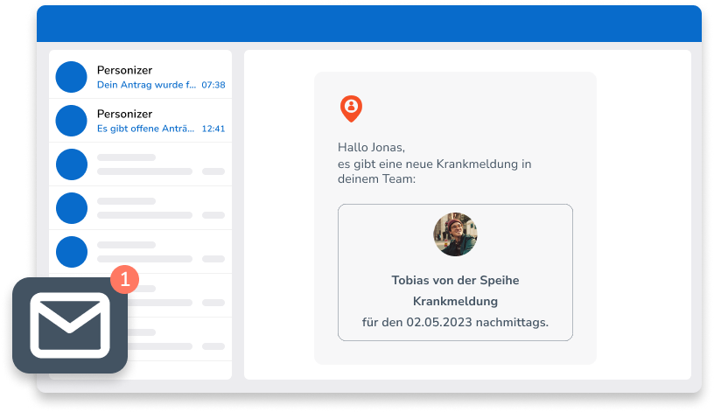
Task: Click the name 'Tobias von der Speihe'
Action: (455, 281)
